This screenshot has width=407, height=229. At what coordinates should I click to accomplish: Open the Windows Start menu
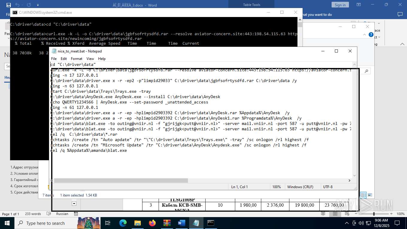[x=7, y=223]
